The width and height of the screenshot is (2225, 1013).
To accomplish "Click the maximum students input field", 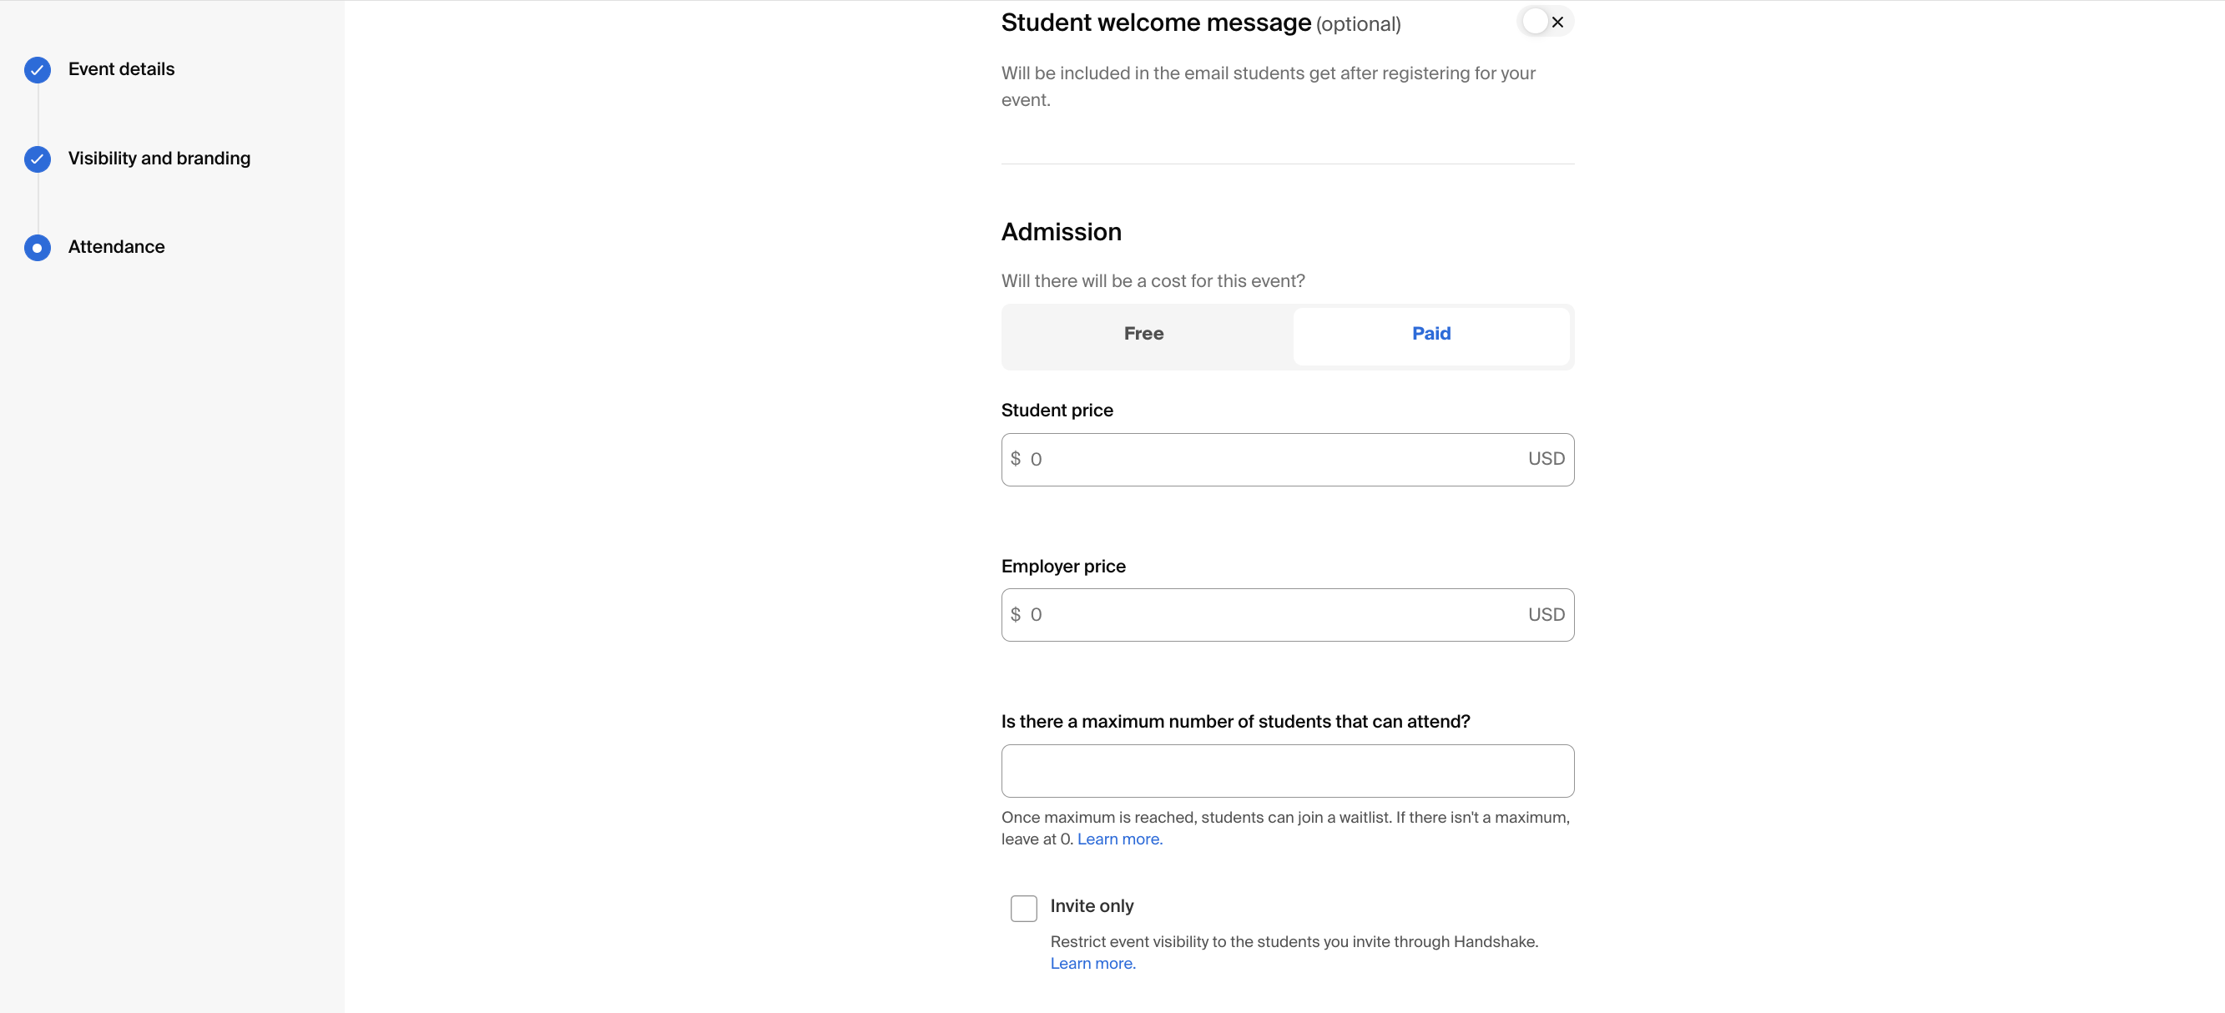I will pos(1287,770).
